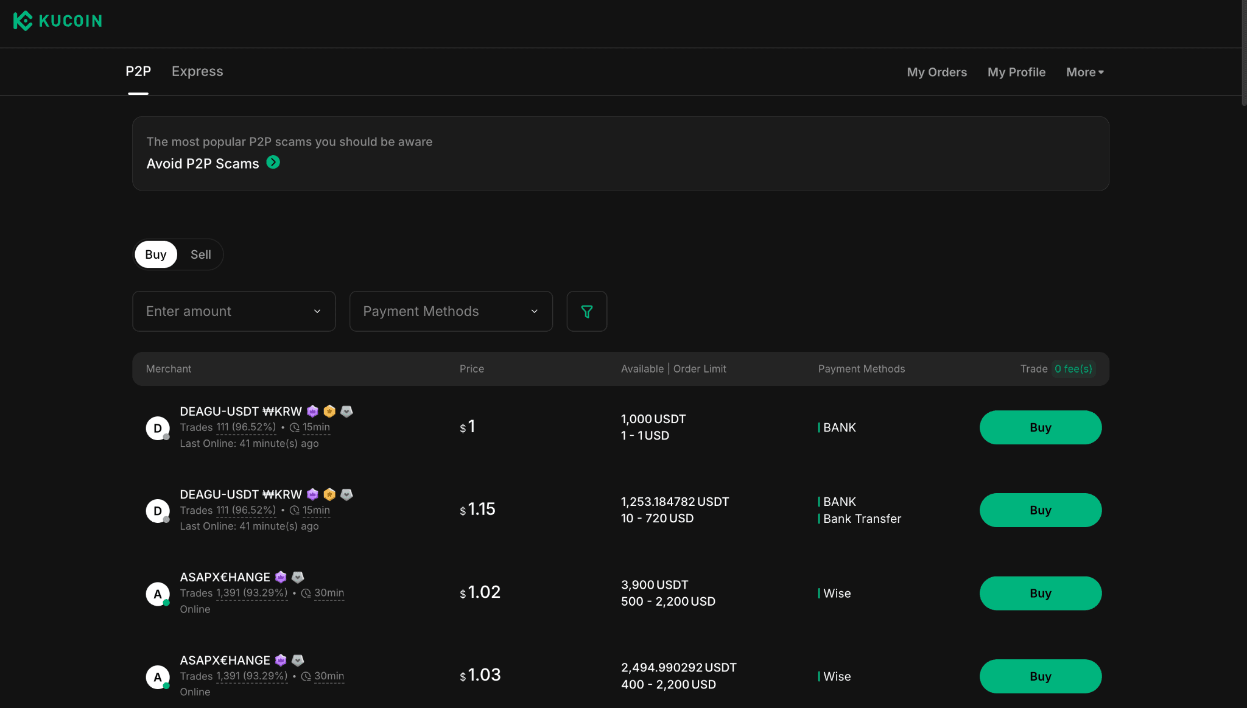This screenshot has width=1247, height=708.
Task: Click gray shield badge on $1.03 ASAPX€HANGE row
Action: (298, 660)
